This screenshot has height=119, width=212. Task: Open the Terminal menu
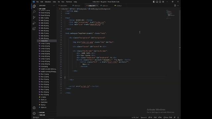[69, 2]
